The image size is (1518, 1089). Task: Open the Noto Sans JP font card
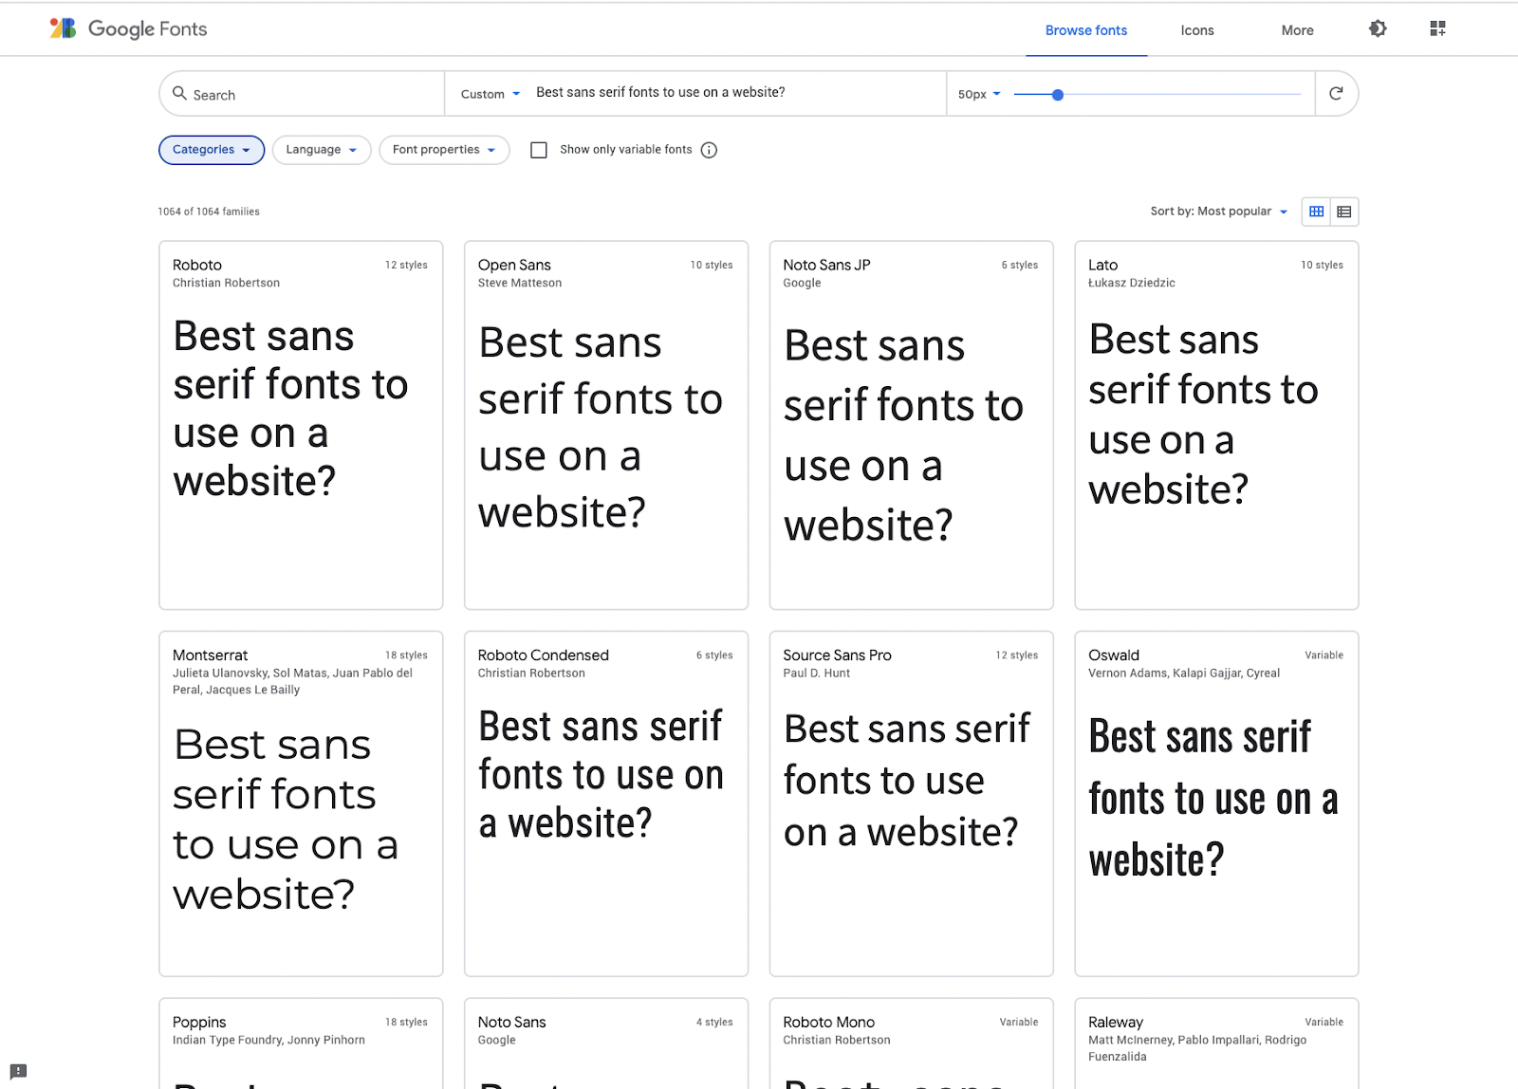[912, 425]
